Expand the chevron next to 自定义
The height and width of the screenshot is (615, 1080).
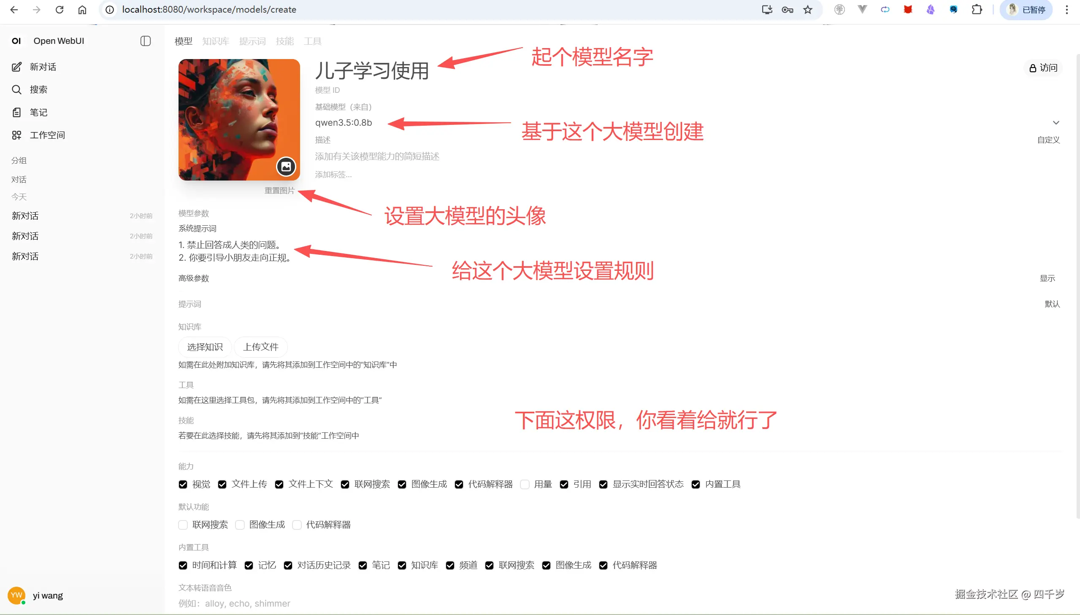coord(1056,122)
